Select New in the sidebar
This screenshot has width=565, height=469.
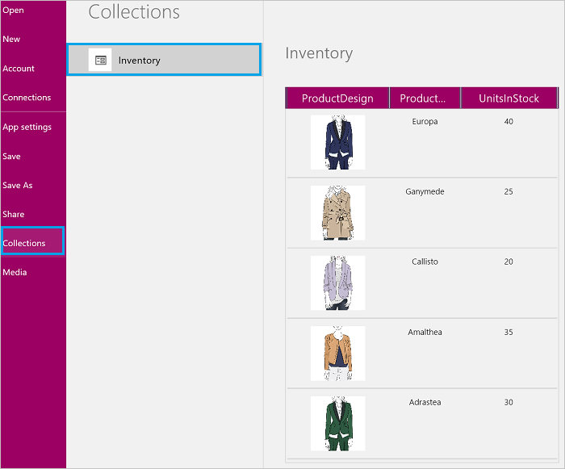pos(12,40)
